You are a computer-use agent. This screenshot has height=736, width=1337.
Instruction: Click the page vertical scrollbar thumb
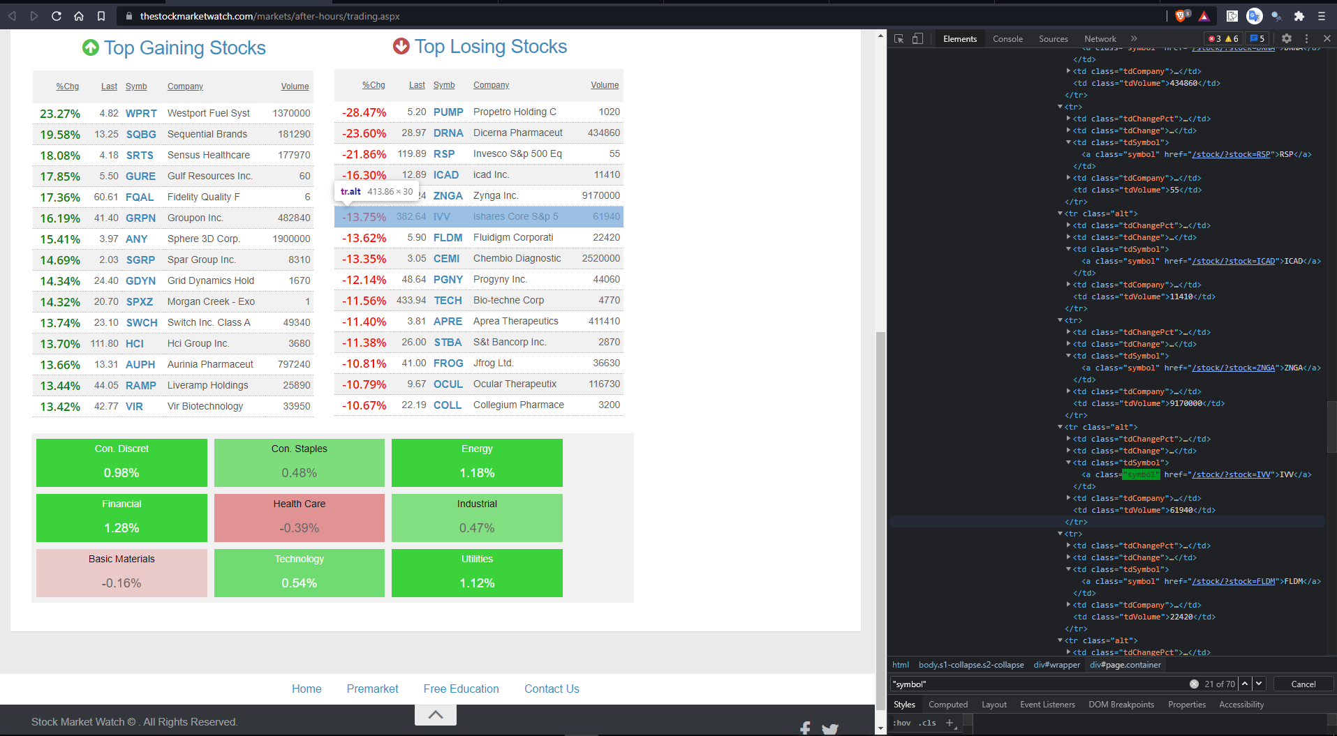click(880, 520)
